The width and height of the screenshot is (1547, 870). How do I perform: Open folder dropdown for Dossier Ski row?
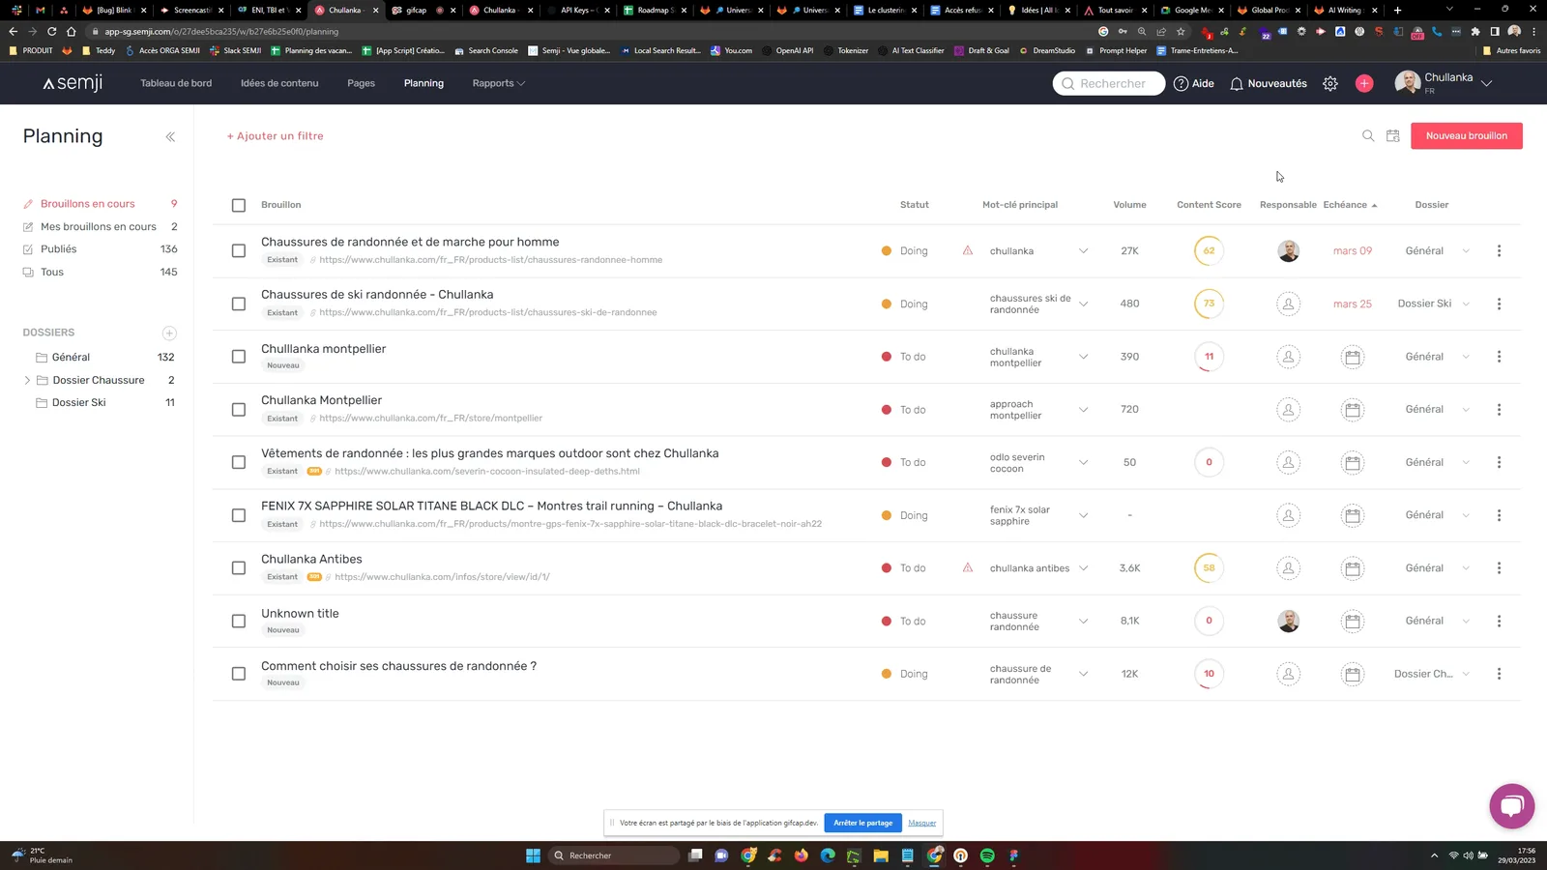pos(1466,304)
